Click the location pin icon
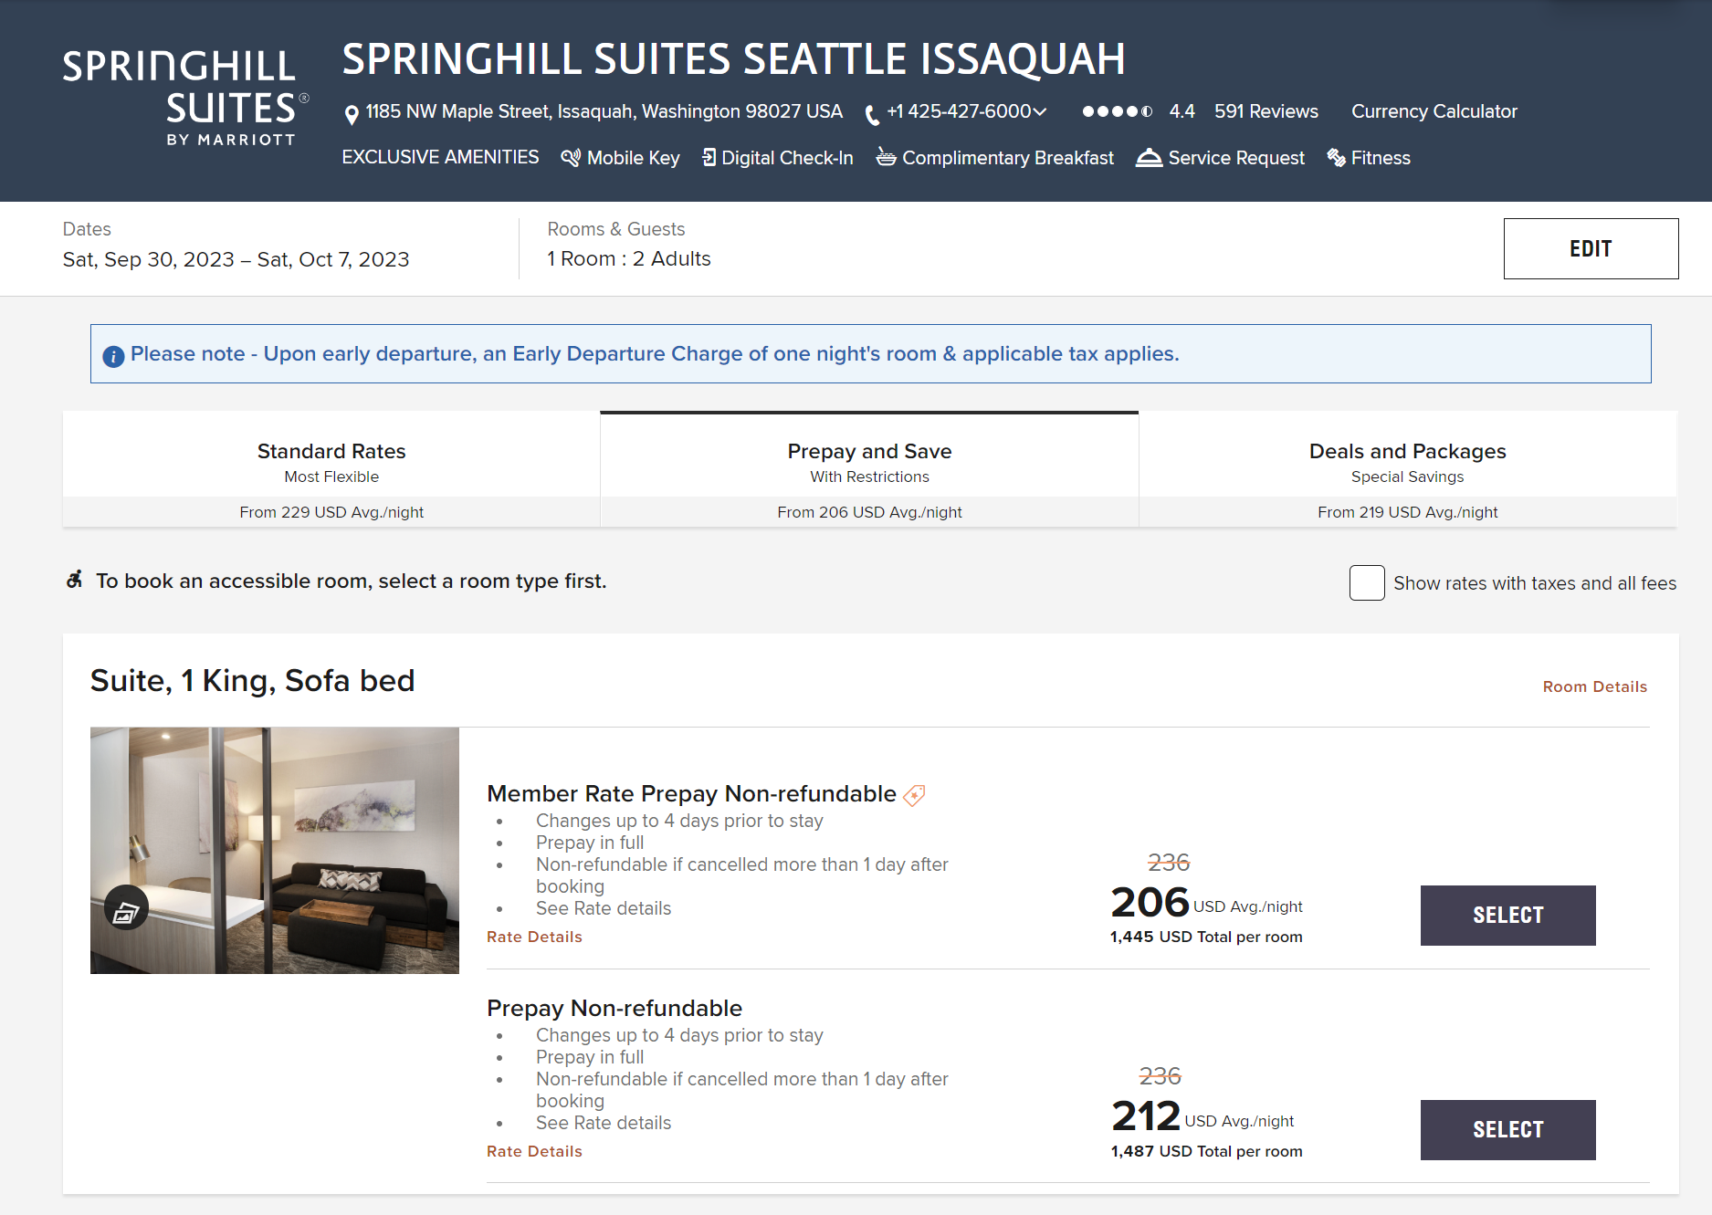The image size is (1712, 1215). [x=351, y=111]
